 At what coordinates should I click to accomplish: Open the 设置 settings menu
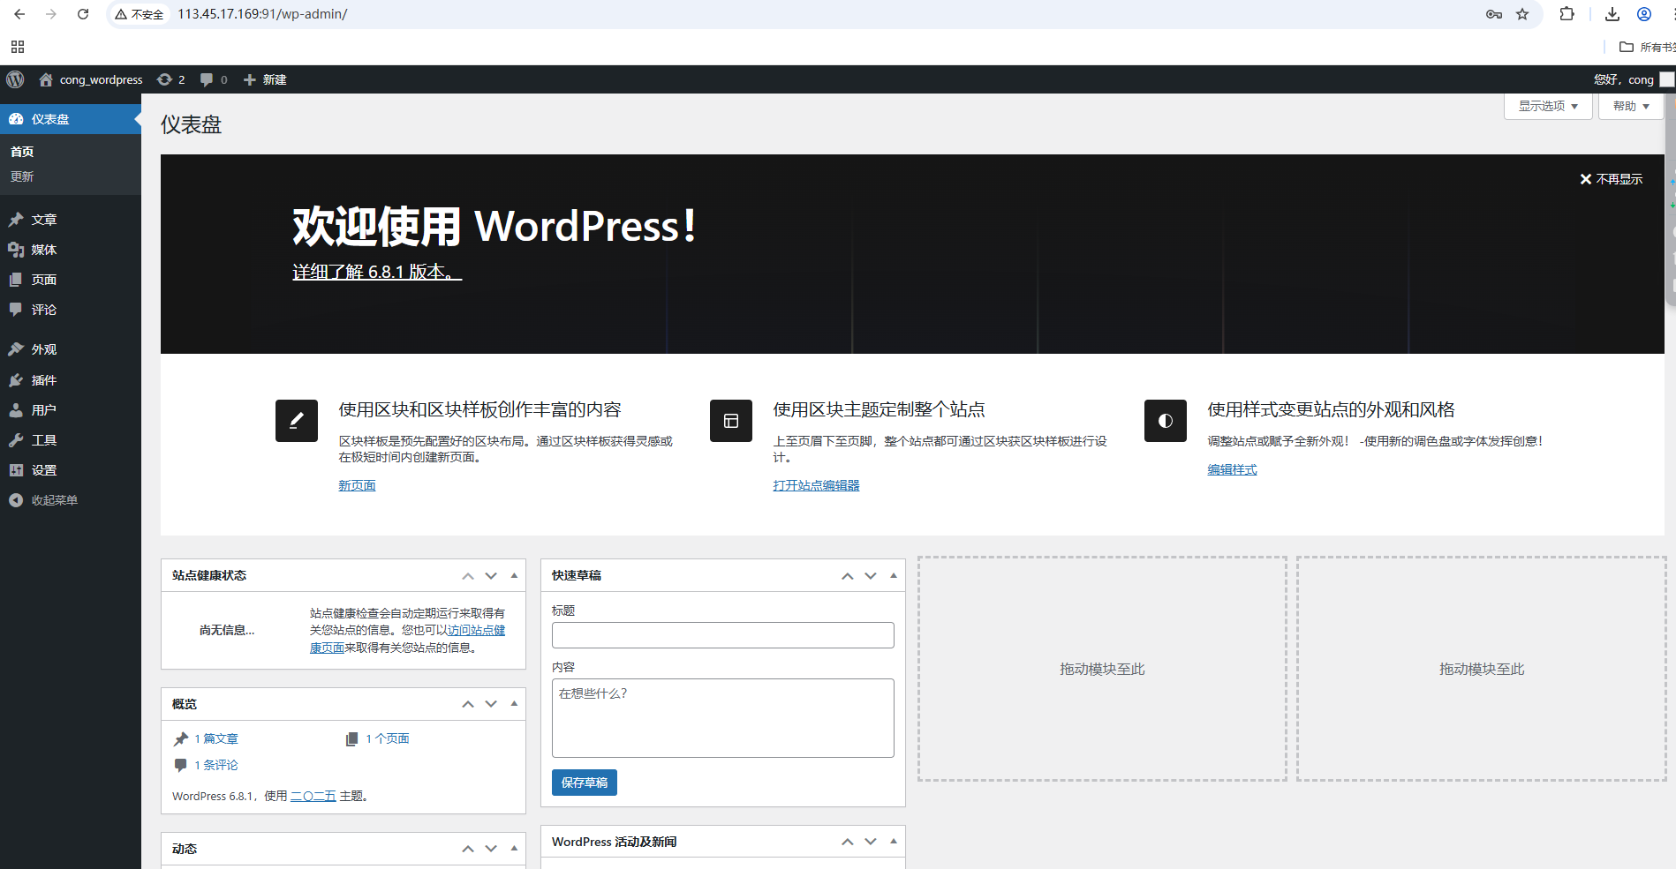tap(71, 470)
